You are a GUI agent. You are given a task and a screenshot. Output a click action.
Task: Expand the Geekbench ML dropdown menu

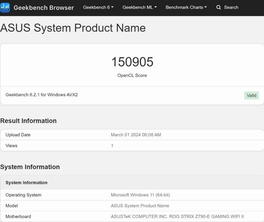pyautogui.click(x=139, y=7)
